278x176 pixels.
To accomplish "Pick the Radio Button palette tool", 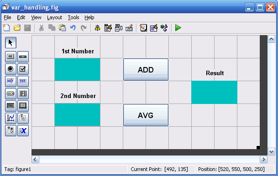I will click(10, 69).
